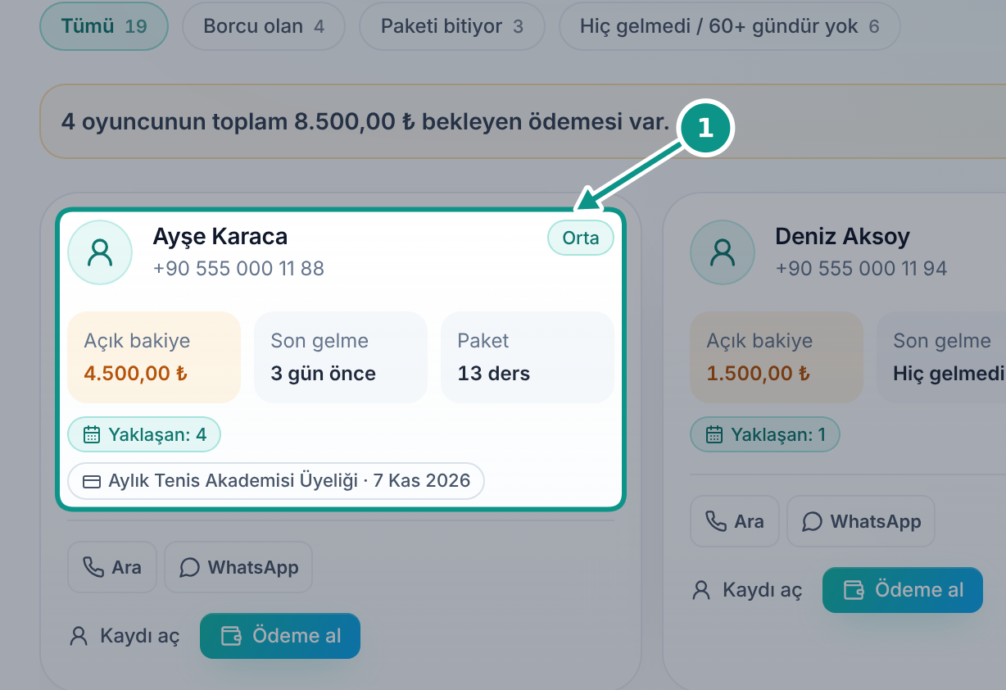Image resolution: width=1006 pixels, height=690 pixels.
Task: Click the 8.500,00 ₺ pending payments banner
Action: click(523, 121)
